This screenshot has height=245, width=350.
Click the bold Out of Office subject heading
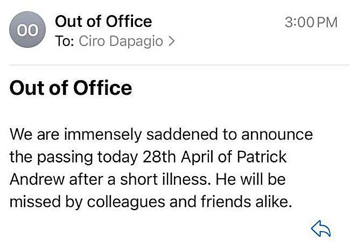coord(71,88)
